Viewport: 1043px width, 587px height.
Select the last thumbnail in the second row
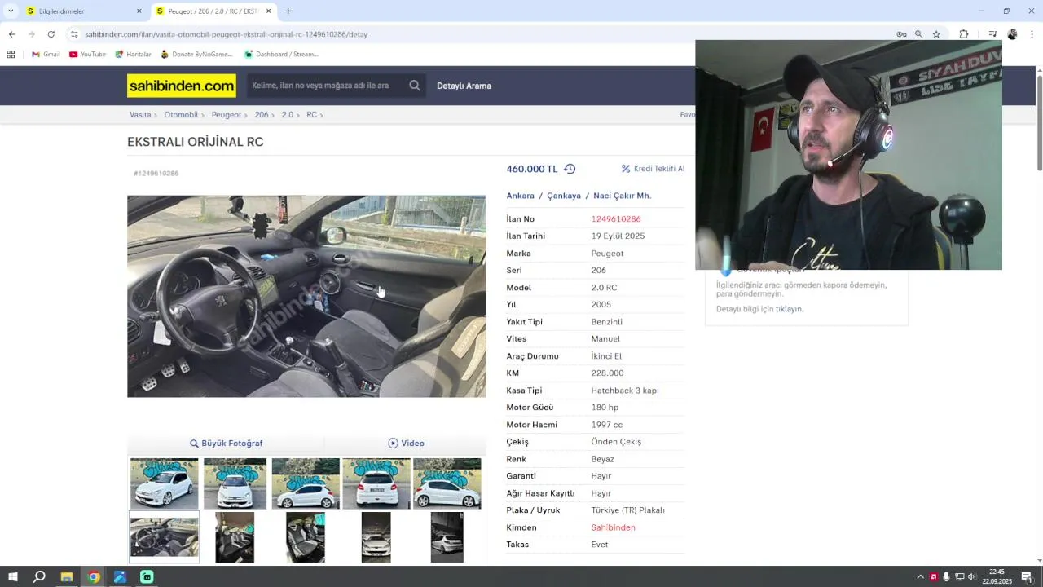click(x=447, y=537)
